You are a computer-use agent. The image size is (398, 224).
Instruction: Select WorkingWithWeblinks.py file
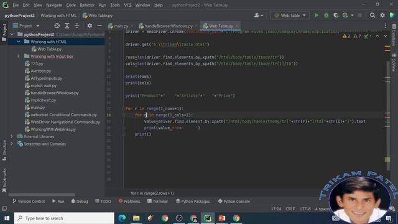53,129
